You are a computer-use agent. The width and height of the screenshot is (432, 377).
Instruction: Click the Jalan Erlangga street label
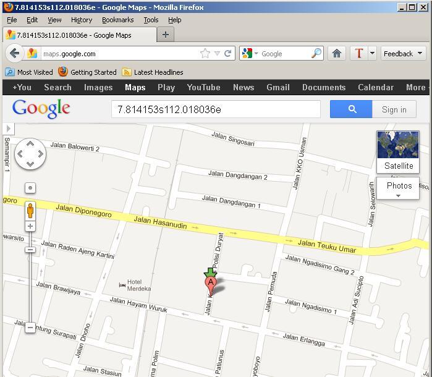304,339
